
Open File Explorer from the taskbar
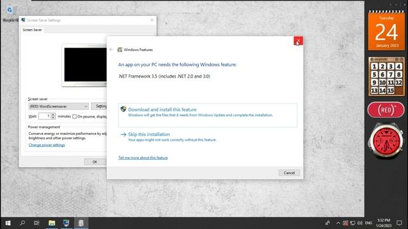point(52,223)
